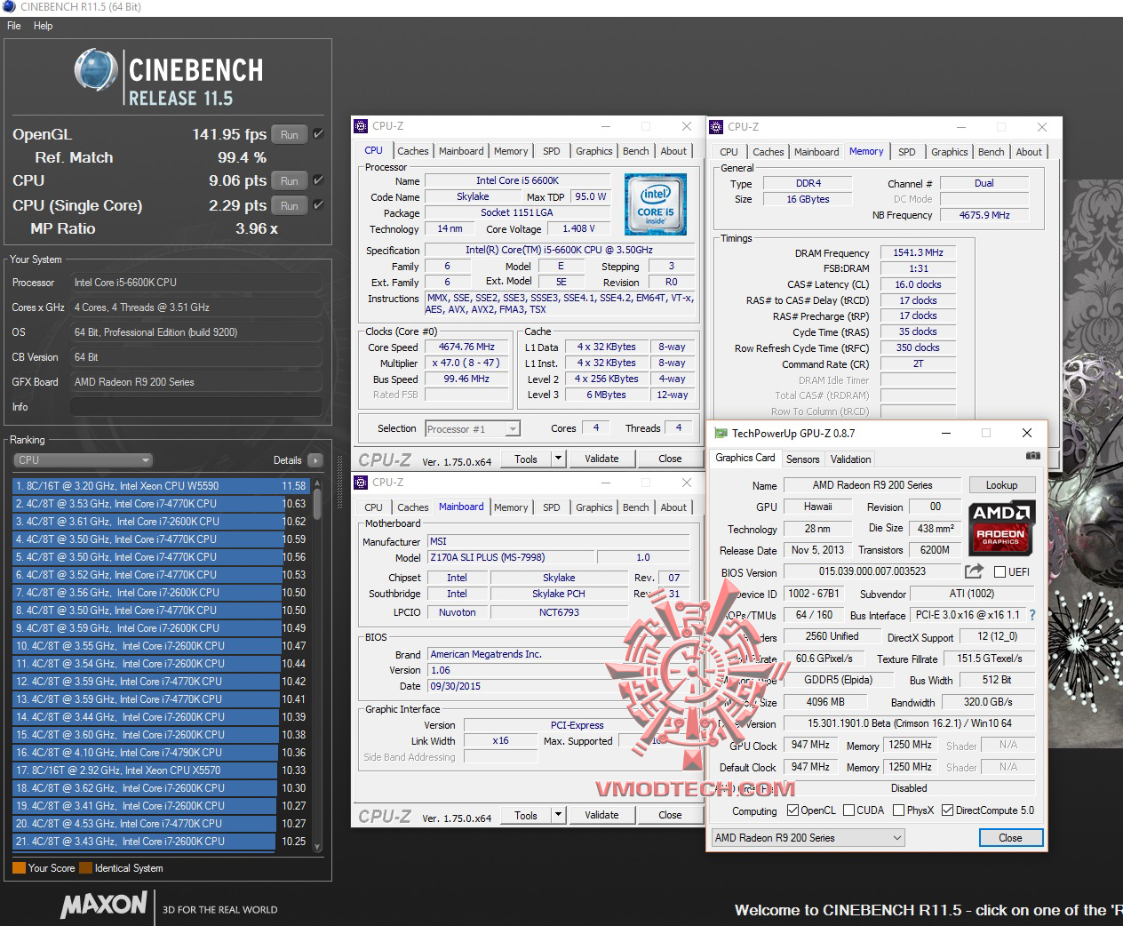The height and width of the screenshot is (926, 1123).
Task: Open the Sensors tab in GPU-Z
Action: [802, 459]
